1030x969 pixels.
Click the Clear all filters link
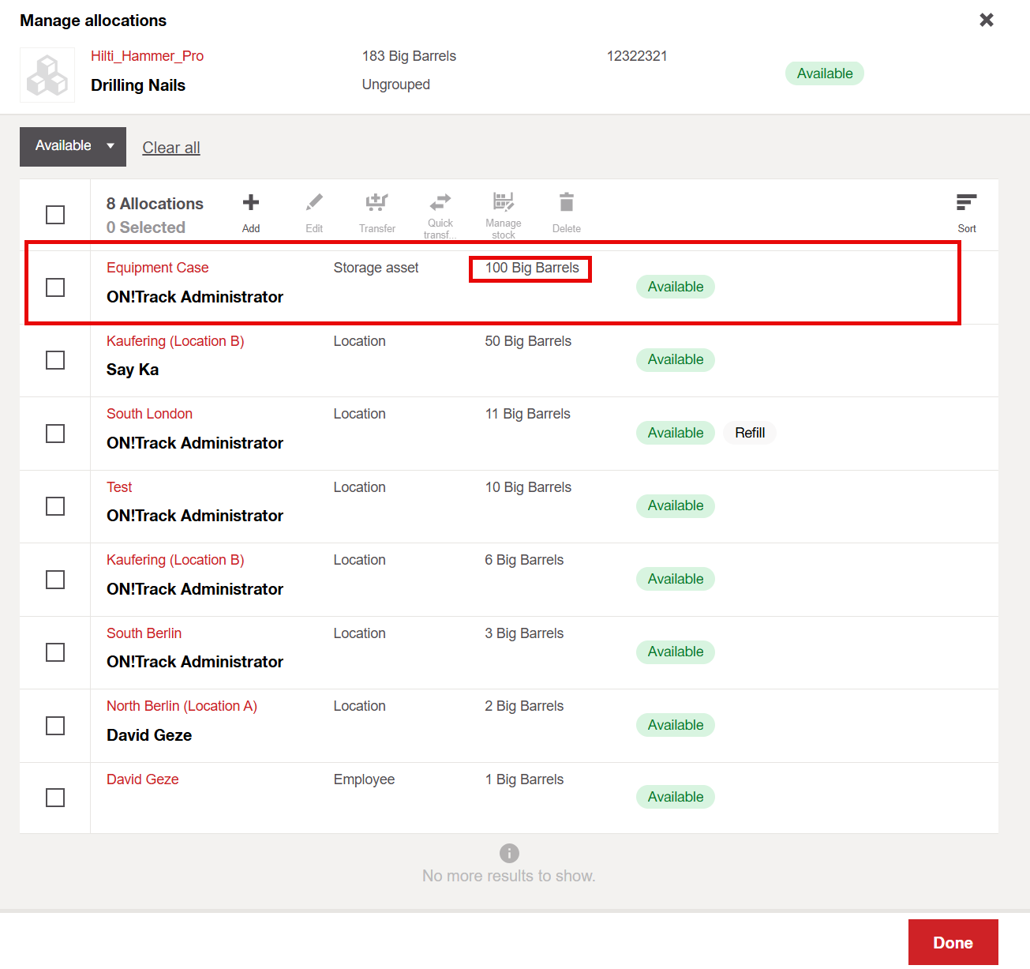171,148
